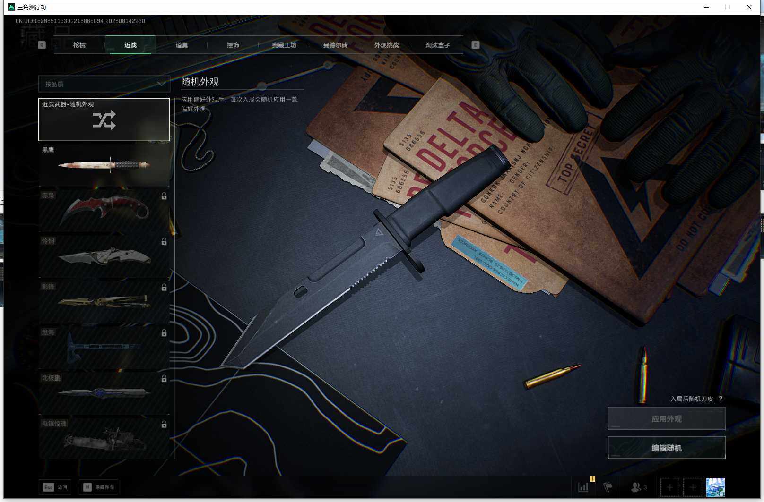Open the flag icon in bottom bar

[608, 487]
